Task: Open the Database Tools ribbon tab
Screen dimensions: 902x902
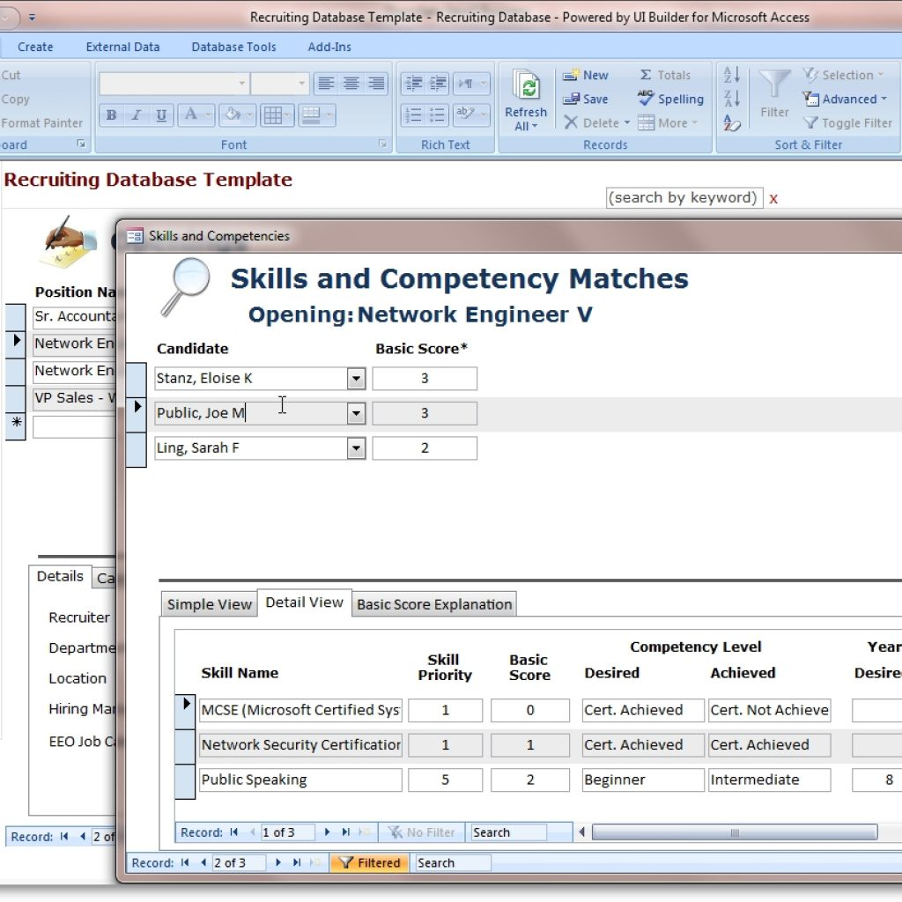Action: 233,47
